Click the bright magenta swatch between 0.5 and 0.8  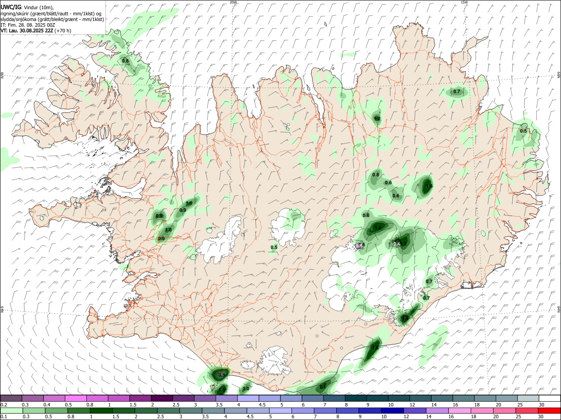point(76,399)
